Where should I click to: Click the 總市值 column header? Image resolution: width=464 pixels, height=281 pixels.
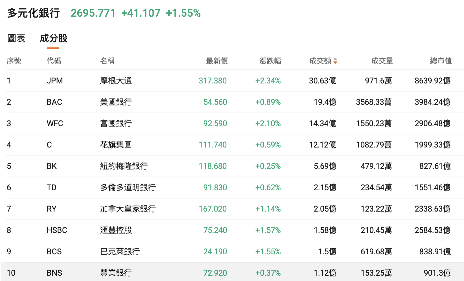click(441, 61)
